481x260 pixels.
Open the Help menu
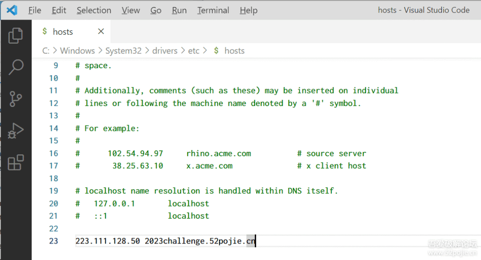pyautogui.click(x=249, y=10)
